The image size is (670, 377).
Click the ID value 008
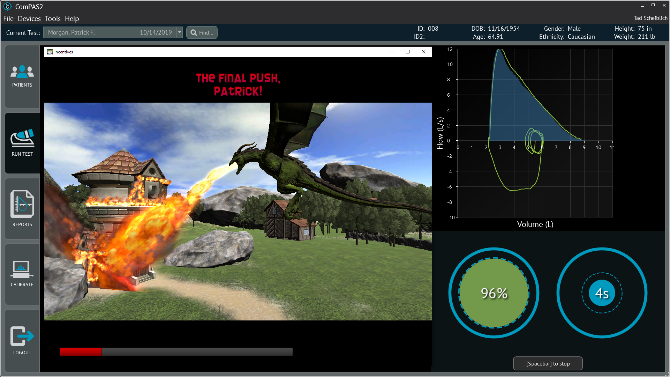pos(433,29)
